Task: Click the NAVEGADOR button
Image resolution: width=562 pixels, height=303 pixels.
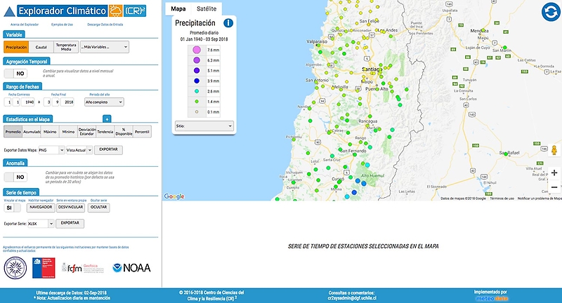Action: 39,208
